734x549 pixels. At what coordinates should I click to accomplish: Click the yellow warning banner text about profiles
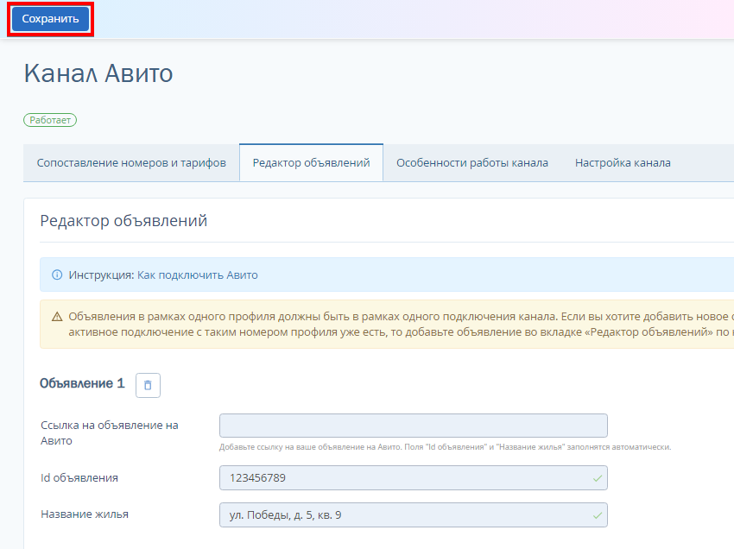[402, 325]
